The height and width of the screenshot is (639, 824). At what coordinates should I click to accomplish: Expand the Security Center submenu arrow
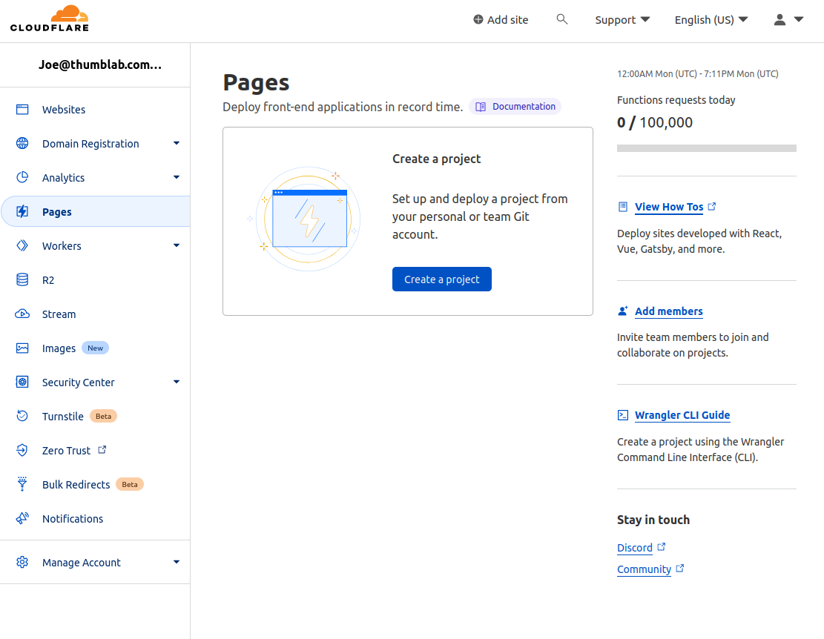(x=177, y=382)
